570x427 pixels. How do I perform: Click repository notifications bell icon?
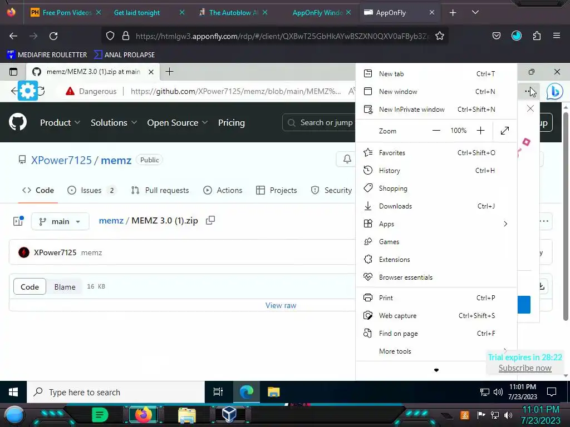pyautogui.click(x=347, y=159)
